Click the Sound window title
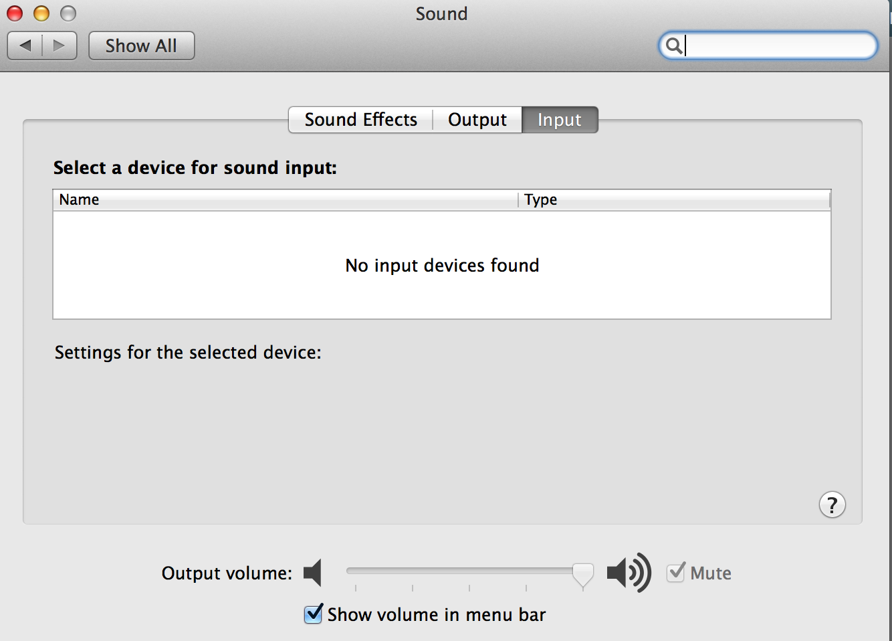 tap(441, 13)
